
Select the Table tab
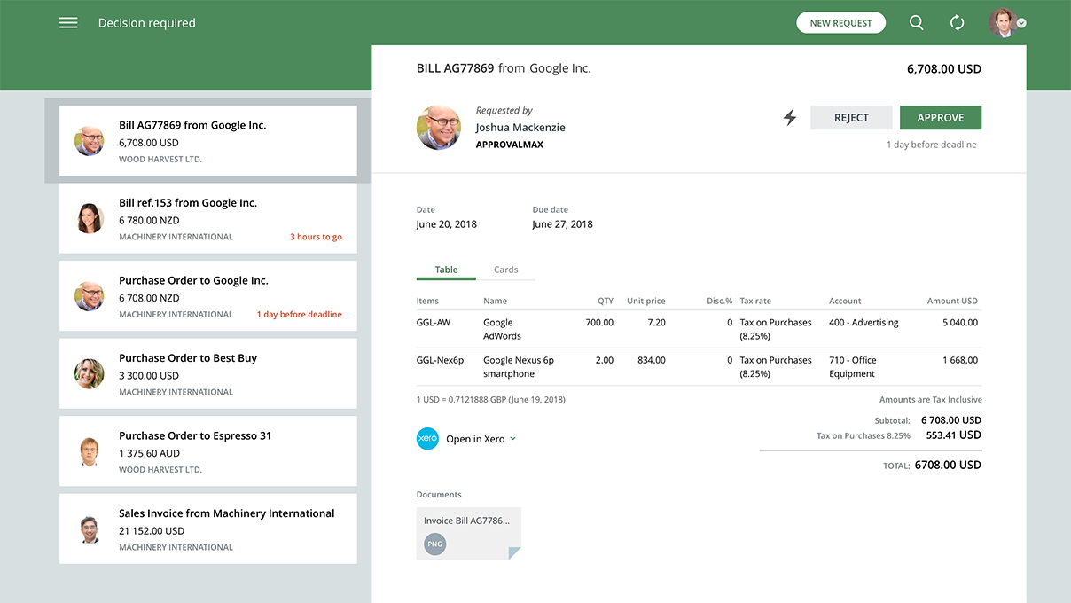[446, 270]
